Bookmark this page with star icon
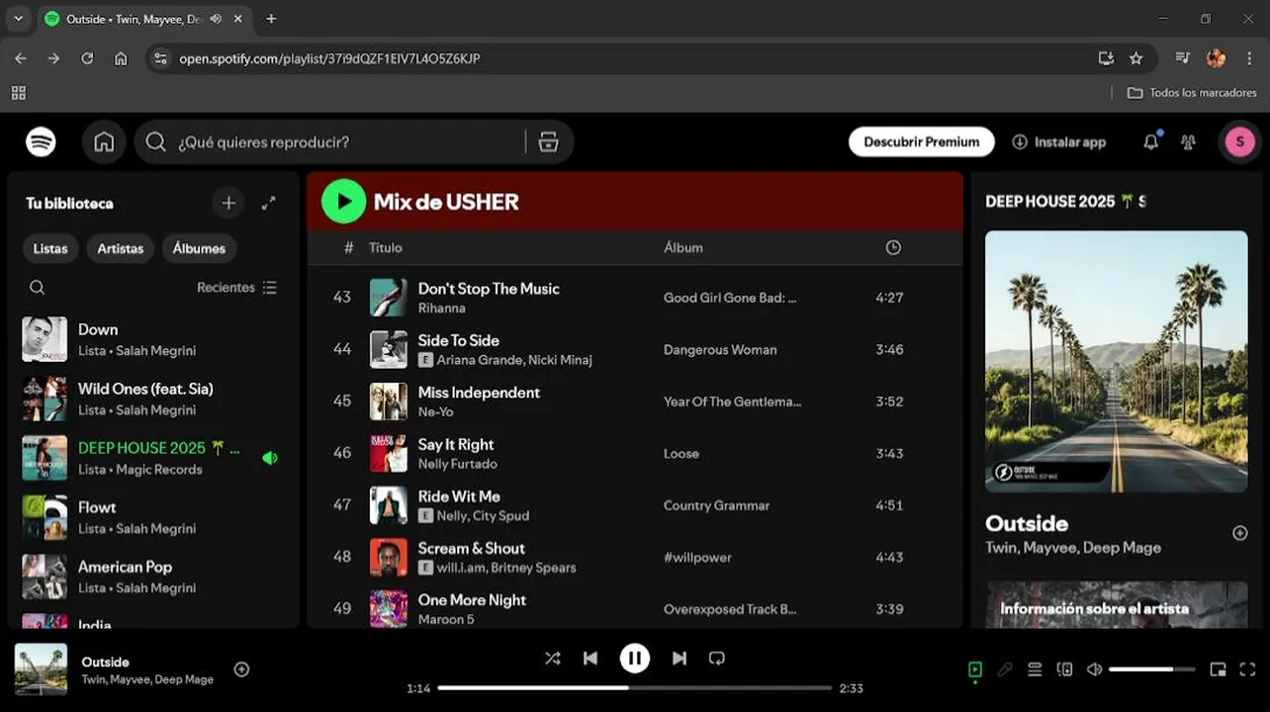 click(x=1135, y=58)
